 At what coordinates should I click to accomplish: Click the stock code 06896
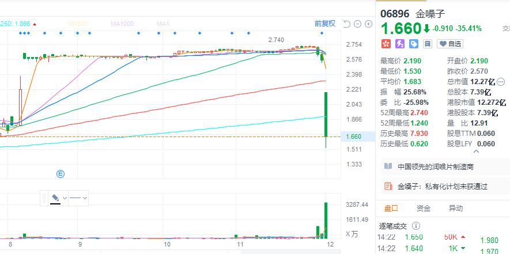(x=395, y=14)
